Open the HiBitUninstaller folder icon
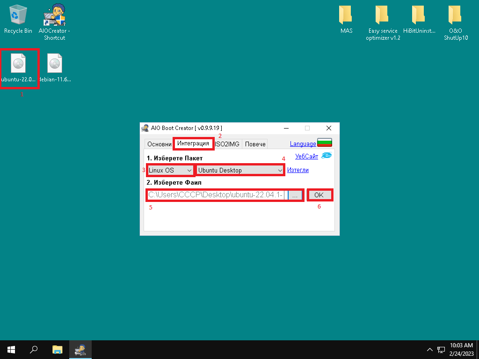Viewport: 479px width, 359px height. pyautogui.click(x=419, y=16)
